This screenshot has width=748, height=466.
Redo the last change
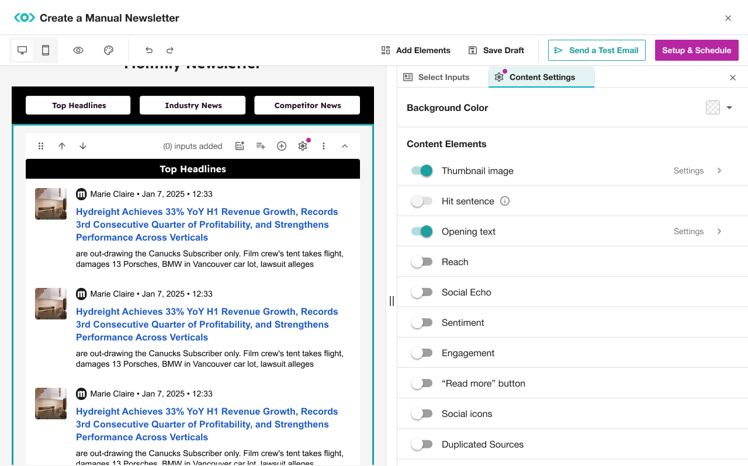(170, 50)
